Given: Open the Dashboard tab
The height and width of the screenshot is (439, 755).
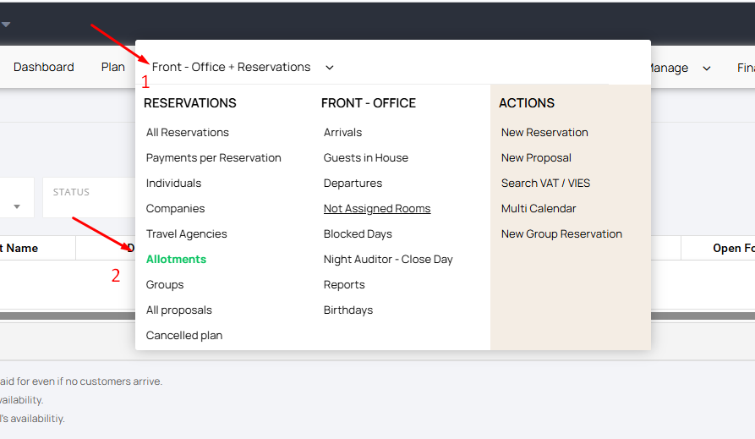Looking at the screenshot, I should pos(44,67).
